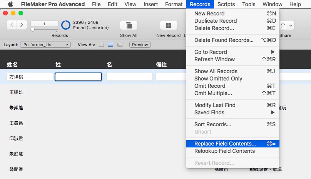
Task: Open the Apple menu
Action: coord(10,4)
